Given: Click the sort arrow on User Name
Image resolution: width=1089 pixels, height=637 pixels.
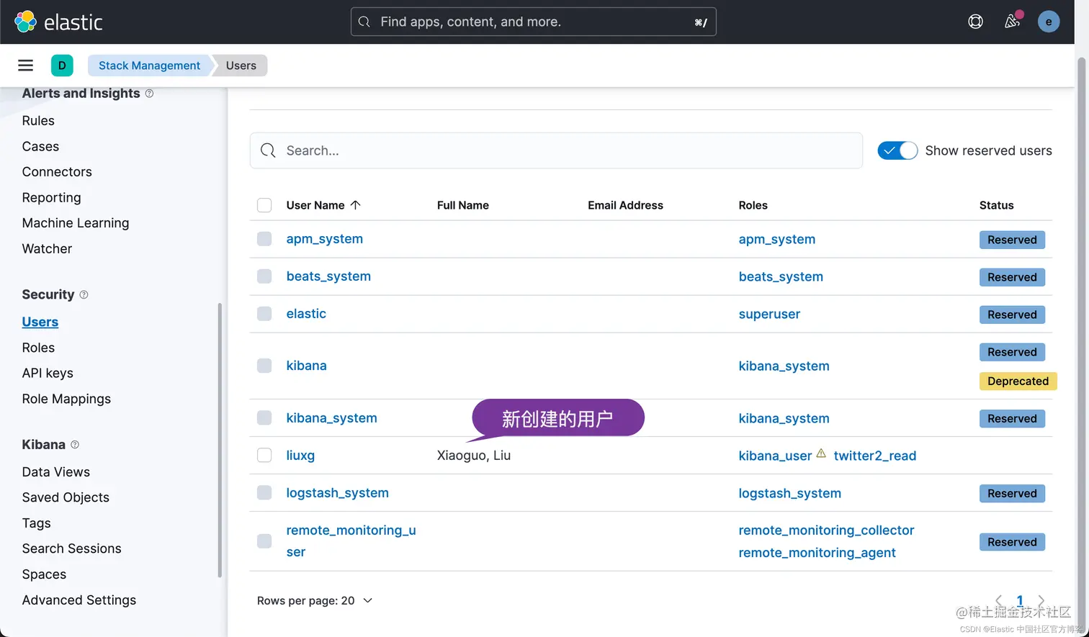Looking at the screenshot, I should [355, 205].
